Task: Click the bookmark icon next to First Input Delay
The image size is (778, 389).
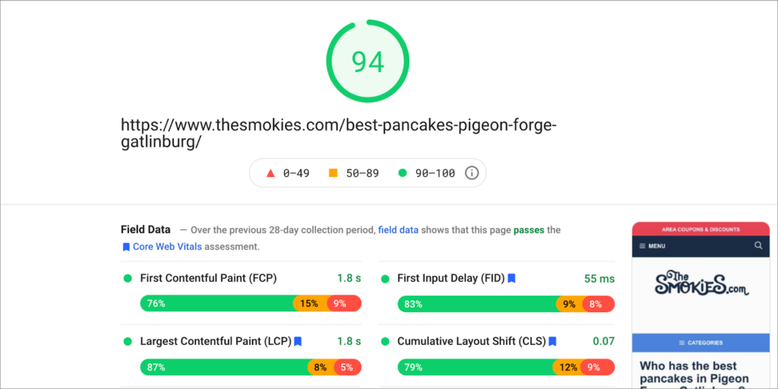Action: [511, 278]
